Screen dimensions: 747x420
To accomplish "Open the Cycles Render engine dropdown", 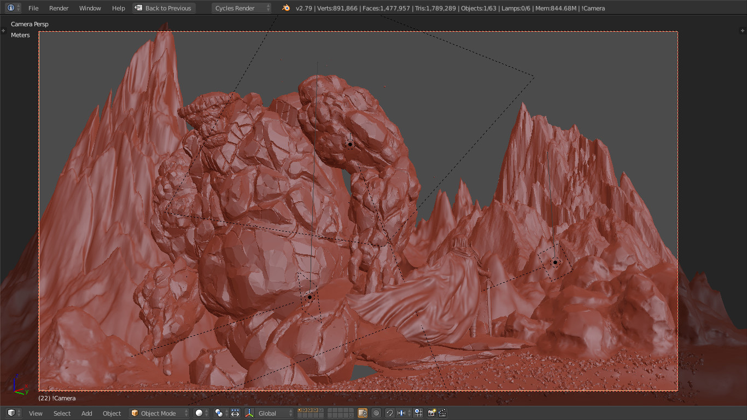I will pos(241,8).
